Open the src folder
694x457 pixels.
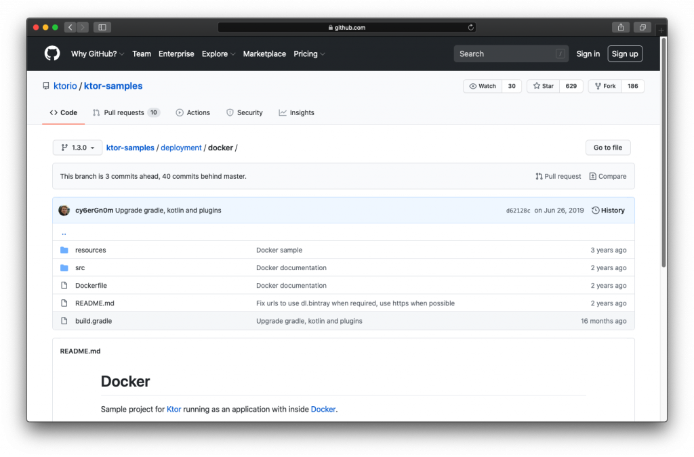pos(80,268)
